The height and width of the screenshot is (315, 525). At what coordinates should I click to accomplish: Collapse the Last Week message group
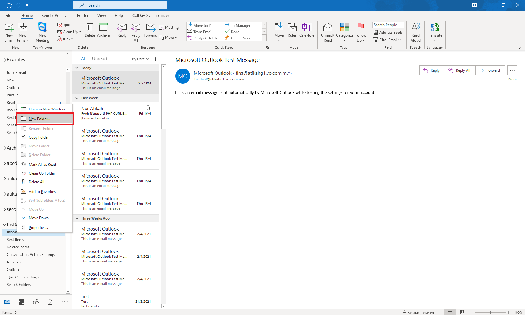(x=77, y=98)
